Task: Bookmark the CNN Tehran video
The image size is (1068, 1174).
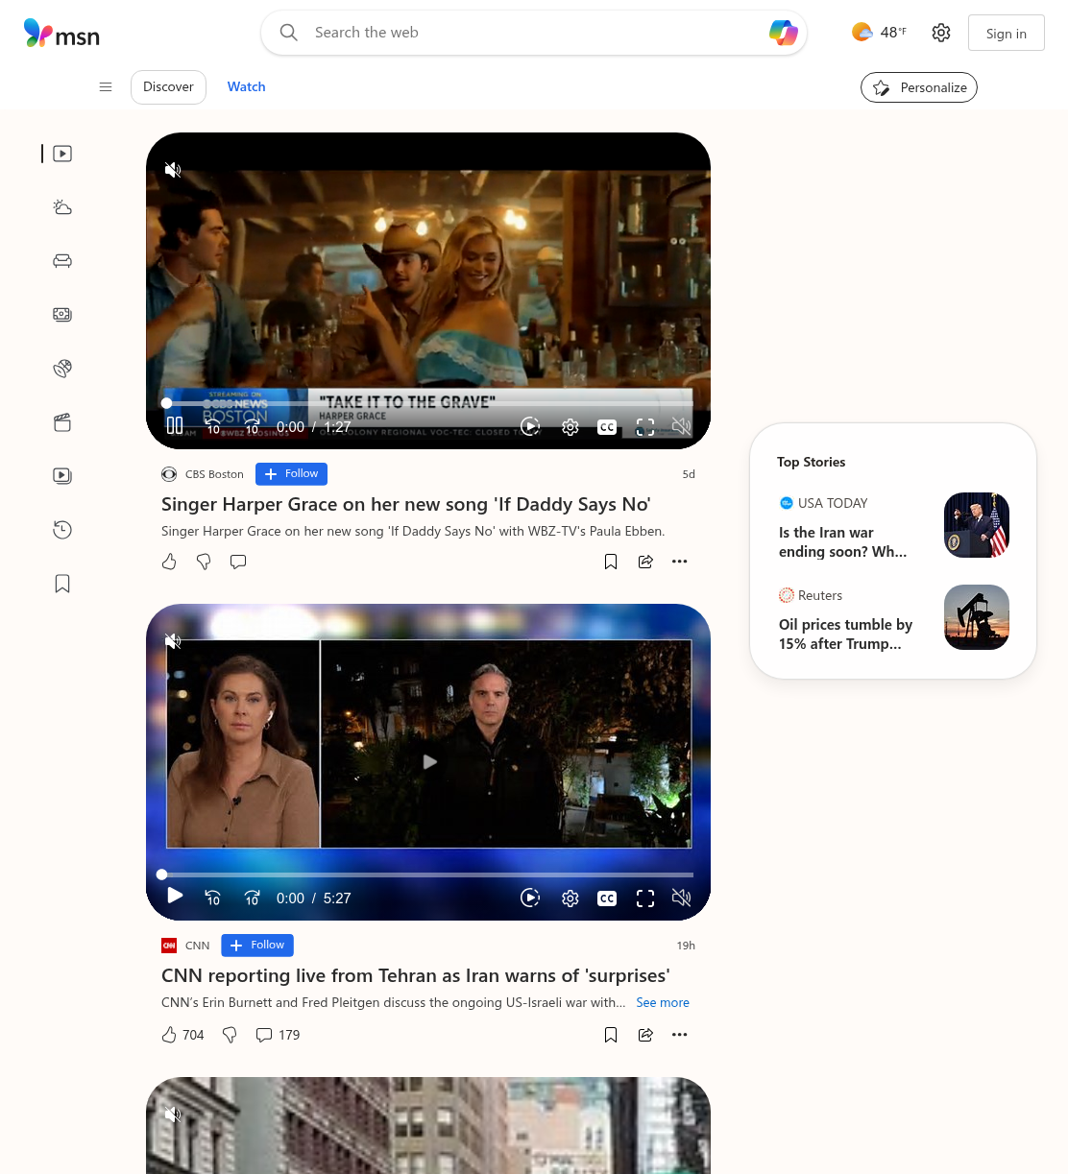Action: 611,1035
